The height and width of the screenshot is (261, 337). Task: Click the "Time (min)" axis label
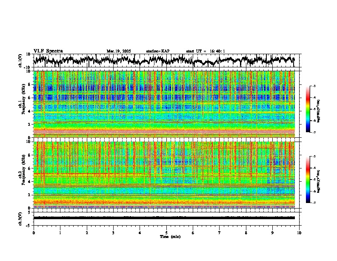pos(170,237)
